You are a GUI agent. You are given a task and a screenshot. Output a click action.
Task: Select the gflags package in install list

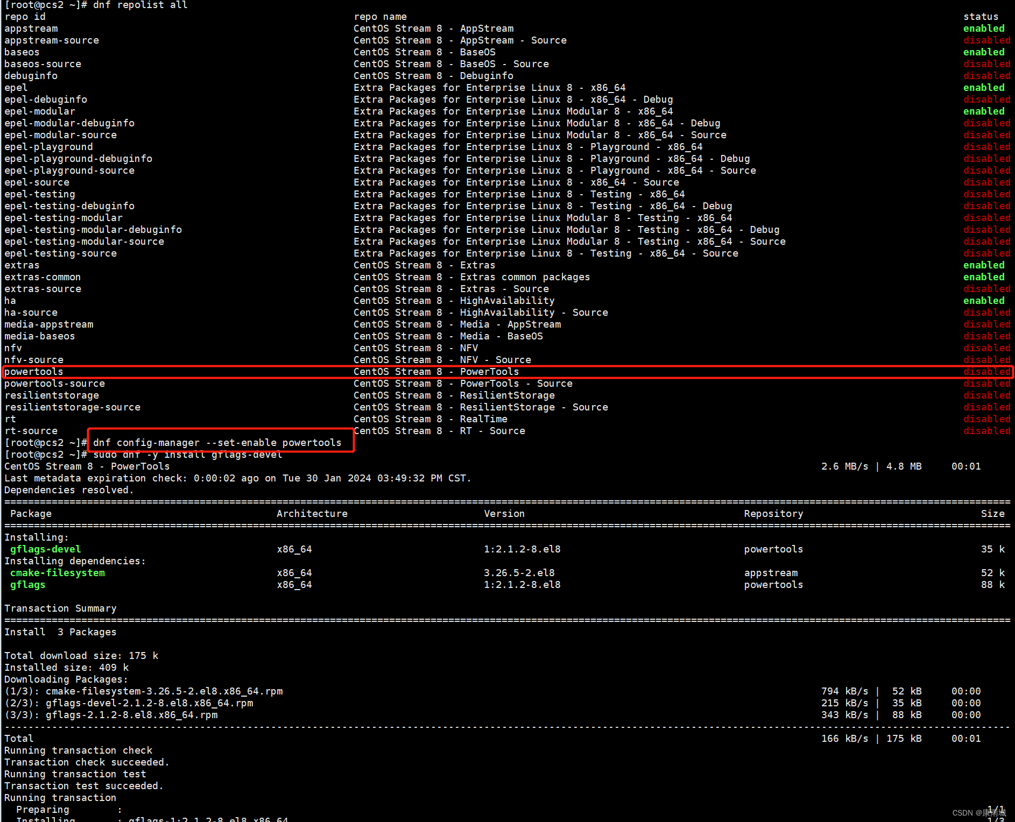click(x=27, y=584)
